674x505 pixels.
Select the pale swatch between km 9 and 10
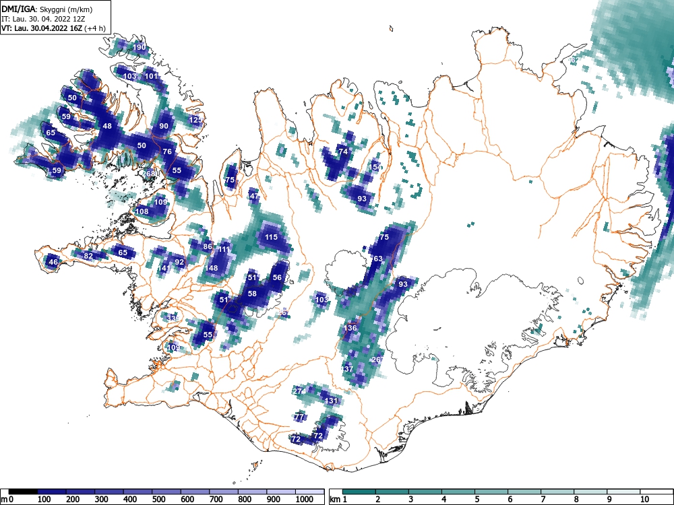[623, 492]
